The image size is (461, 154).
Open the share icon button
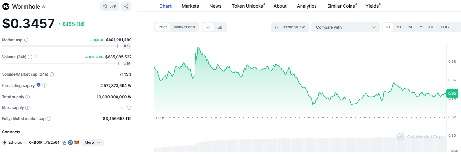(126, 6)
